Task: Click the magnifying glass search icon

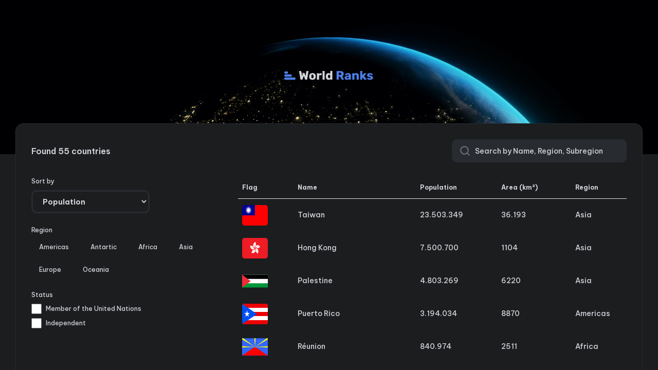Action: click(464, 151)
